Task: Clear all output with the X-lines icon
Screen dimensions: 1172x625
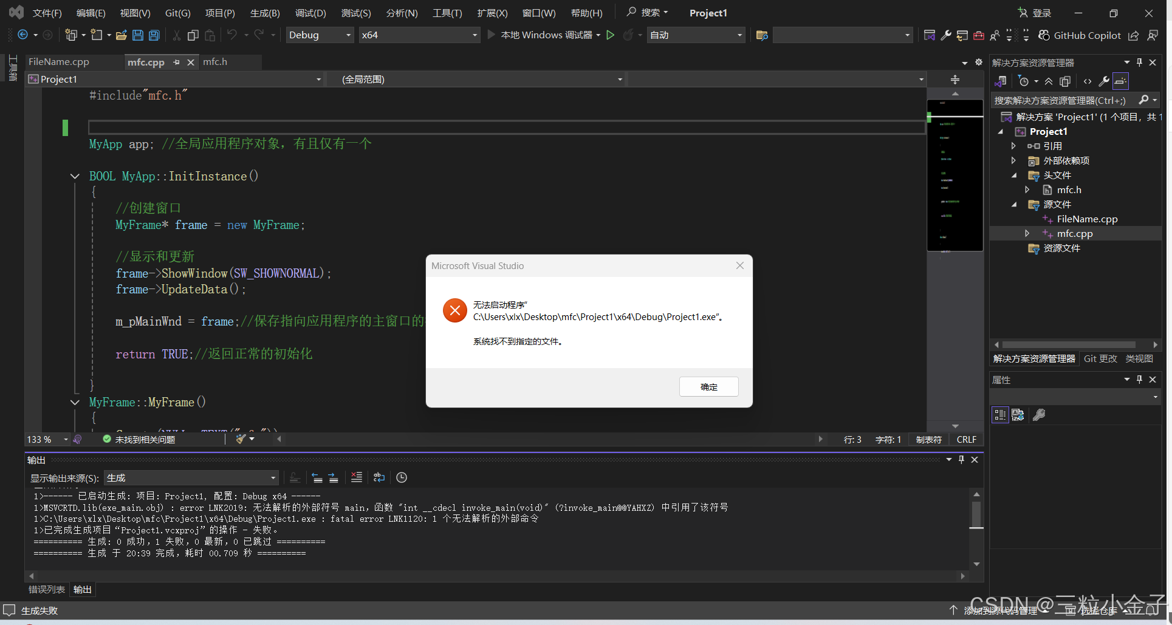Action: pos(357,477)
